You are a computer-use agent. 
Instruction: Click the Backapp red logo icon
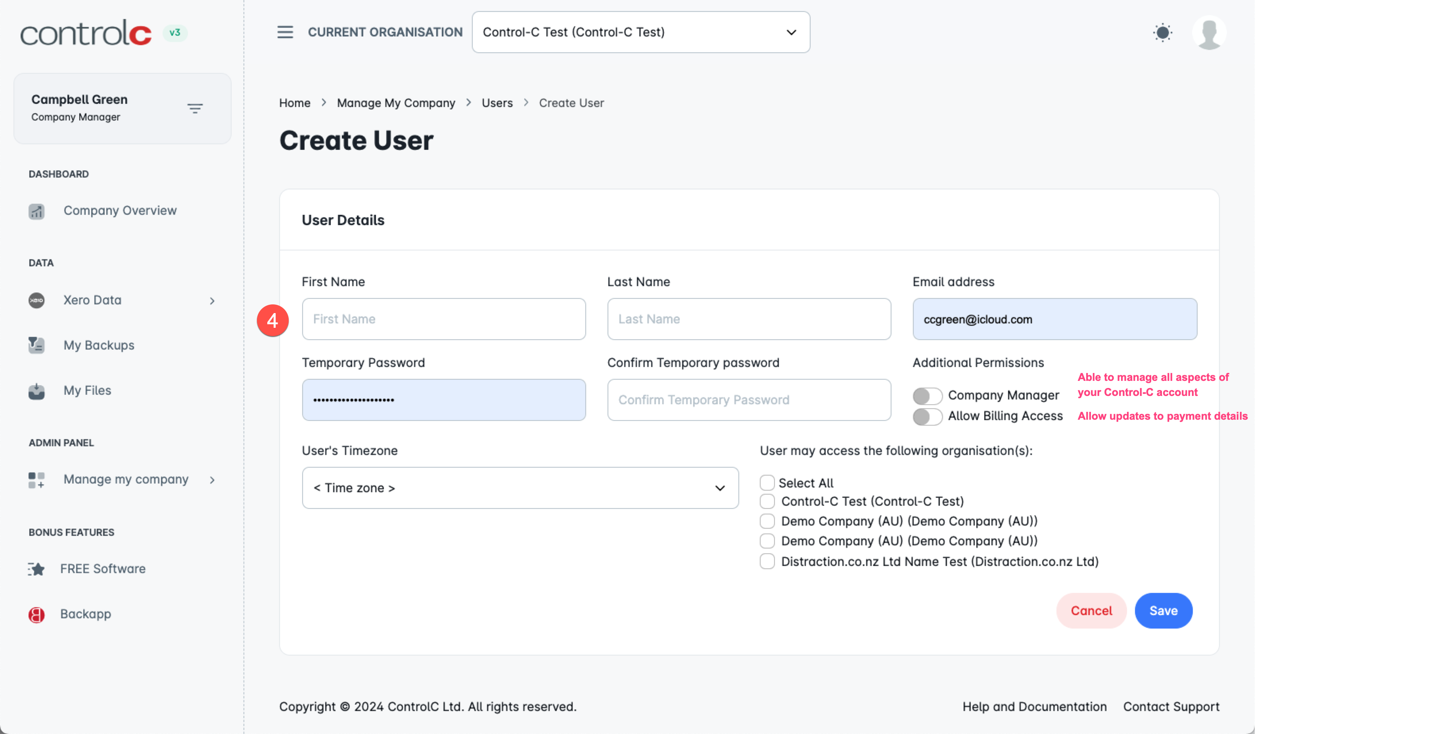point(36,615)
